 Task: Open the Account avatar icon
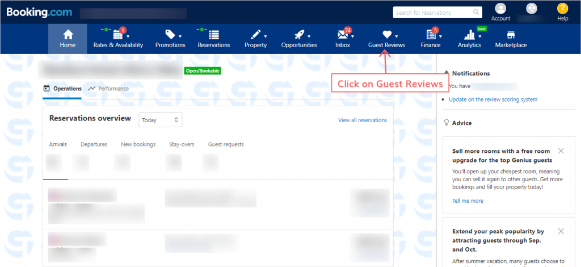pyautogui.click(x=500, y=9)
